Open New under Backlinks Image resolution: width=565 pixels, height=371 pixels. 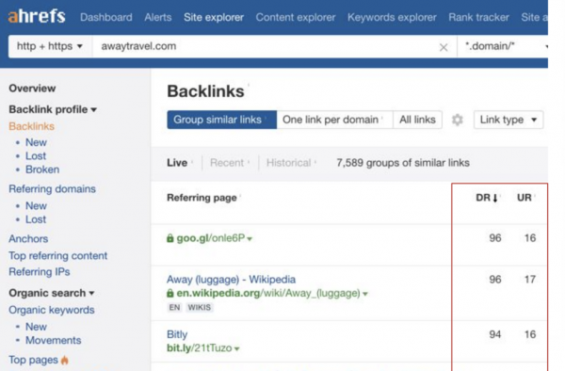point(36,142)
